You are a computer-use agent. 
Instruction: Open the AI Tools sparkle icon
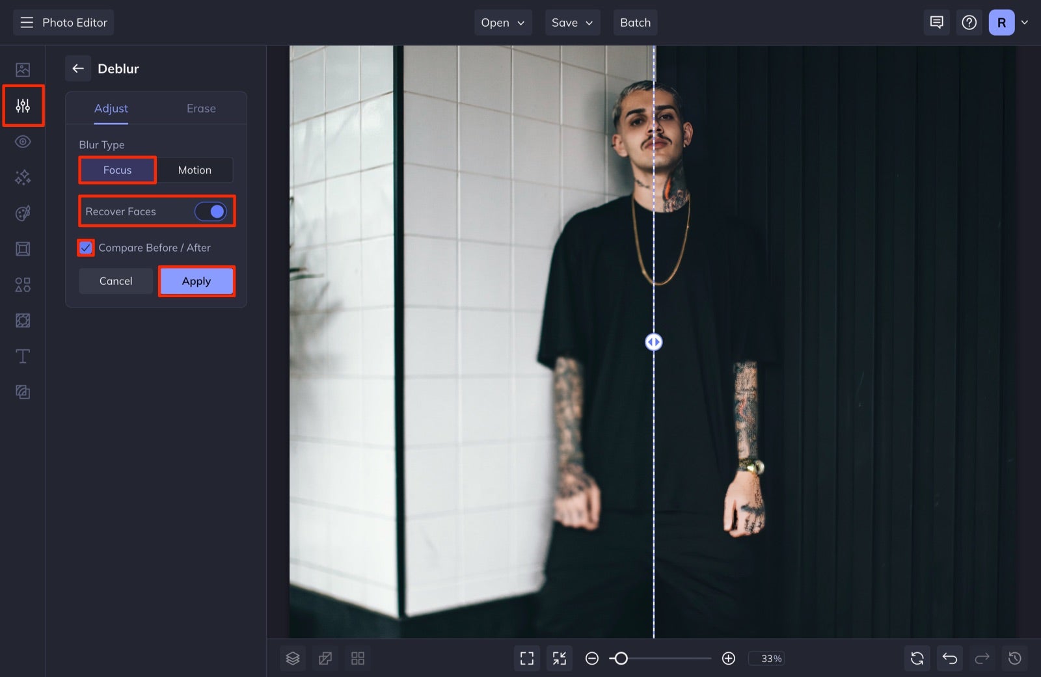point(23,177)
